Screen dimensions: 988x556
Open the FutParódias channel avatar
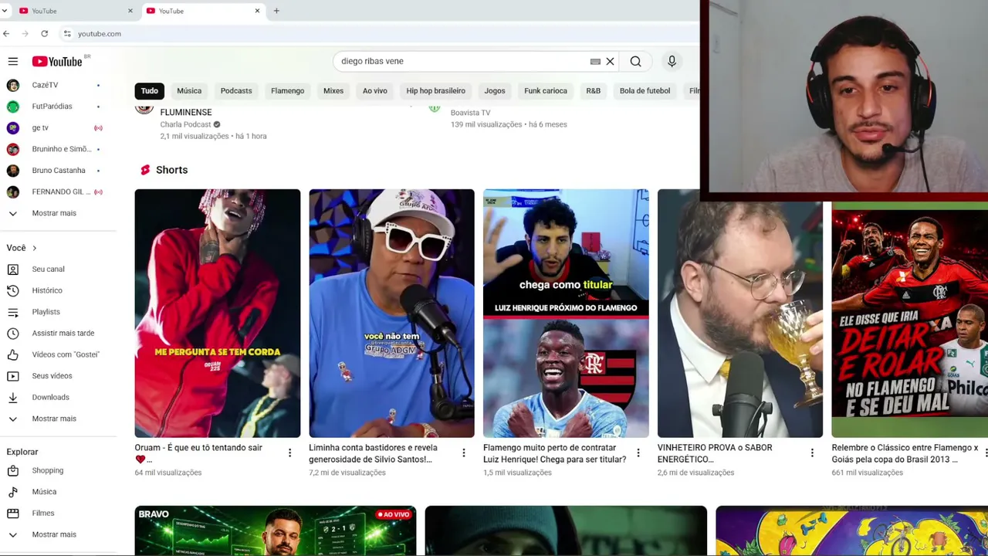[13, 107]
